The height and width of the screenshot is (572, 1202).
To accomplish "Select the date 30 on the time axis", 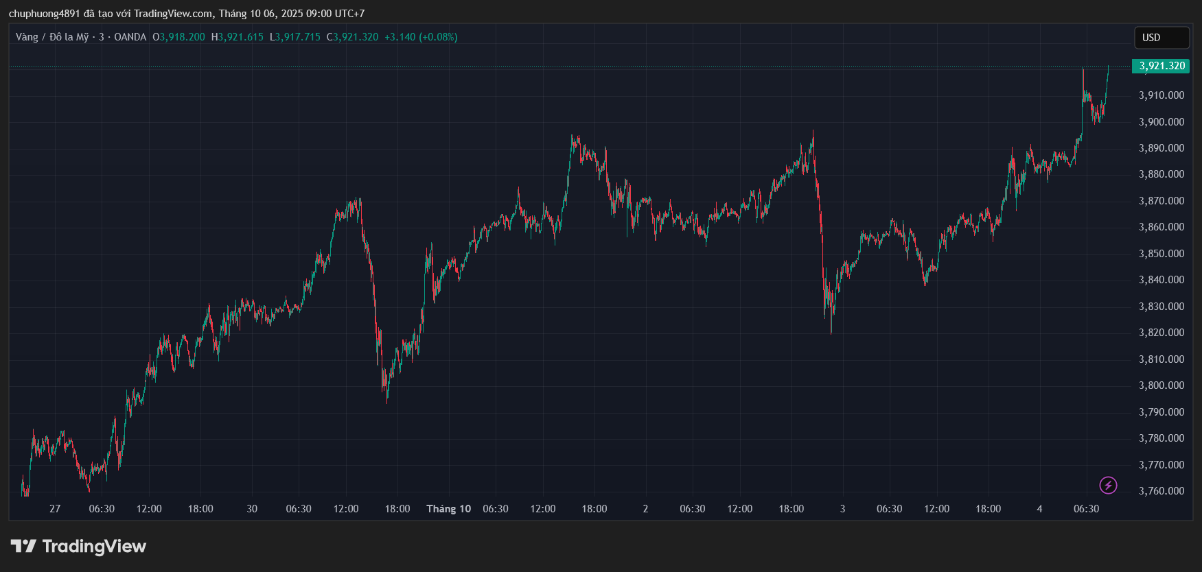I will pos(252,509).
